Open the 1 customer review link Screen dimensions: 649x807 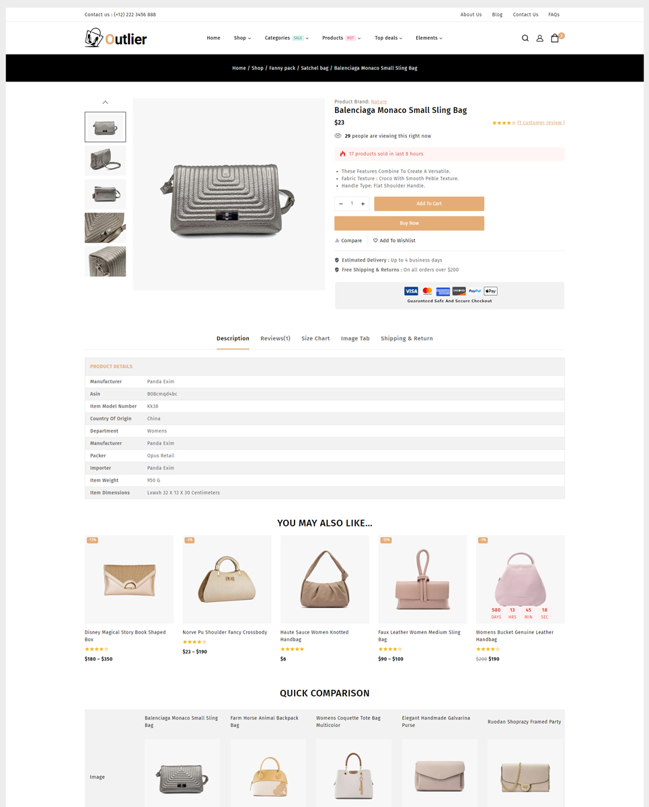(x=541, y=123)
